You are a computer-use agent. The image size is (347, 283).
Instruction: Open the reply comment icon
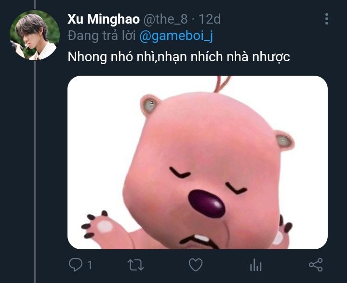76,265
